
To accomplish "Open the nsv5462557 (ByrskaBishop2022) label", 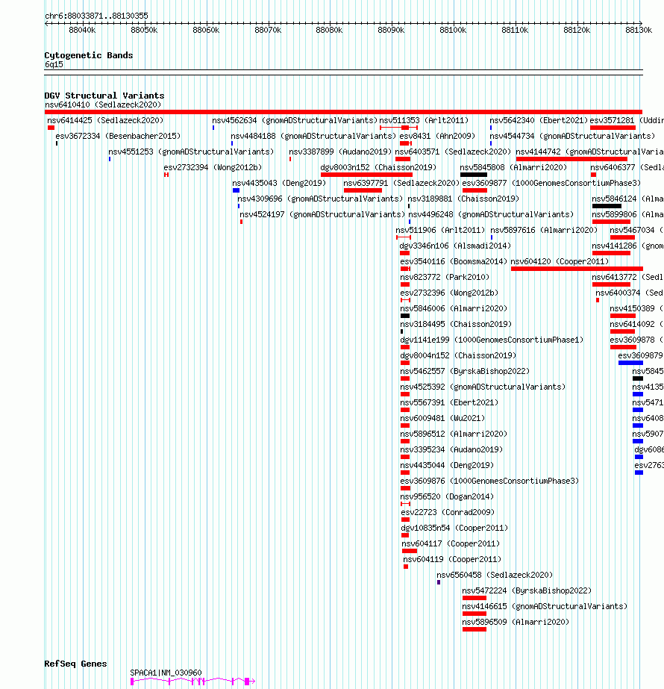I will (x=465, y=371).
